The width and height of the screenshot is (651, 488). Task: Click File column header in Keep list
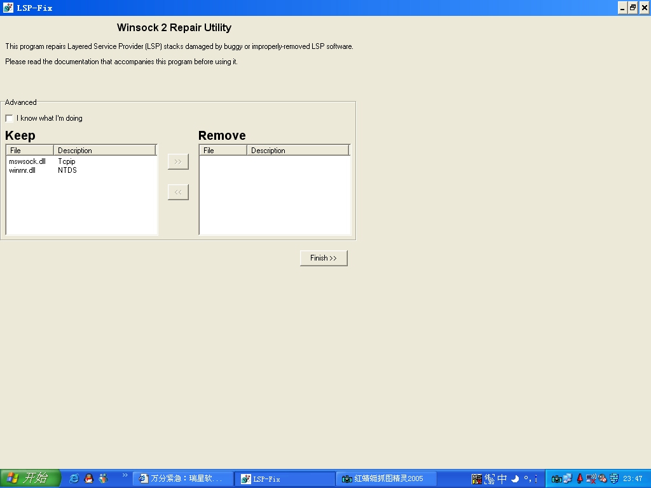(30, 150)
